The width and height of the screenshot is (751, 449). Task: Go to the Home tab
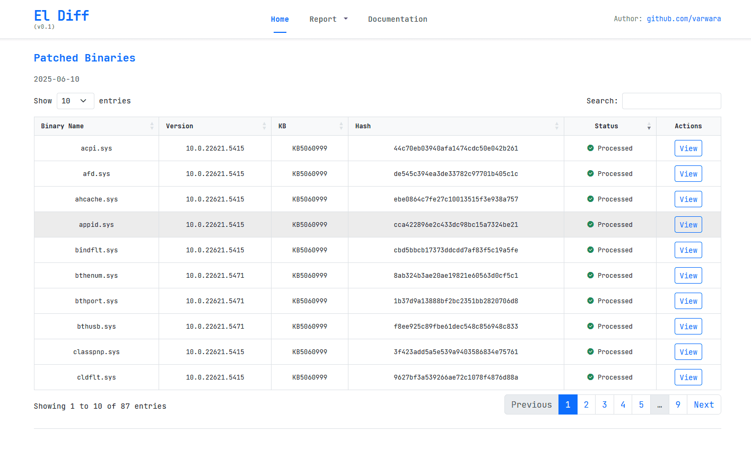click(x=280, y=19)
